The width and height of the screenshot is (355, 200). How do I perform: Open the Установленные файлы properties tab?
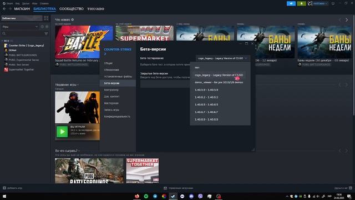coord(118,77)
